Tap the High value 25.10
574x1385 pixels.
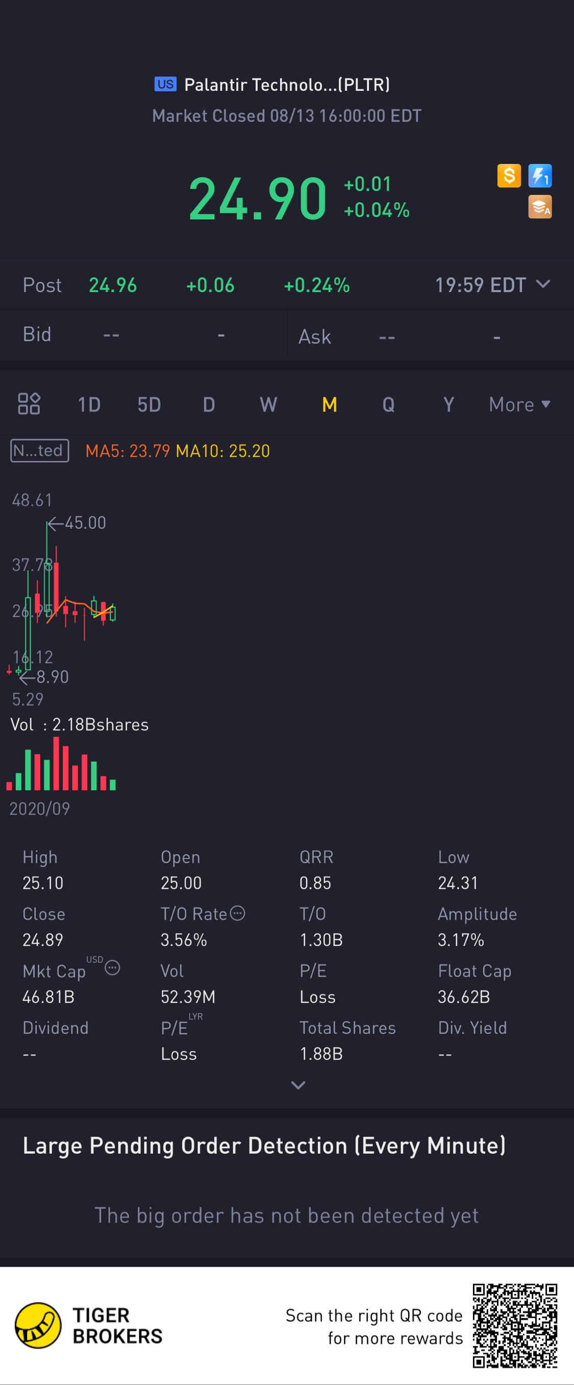pos(43,883)
